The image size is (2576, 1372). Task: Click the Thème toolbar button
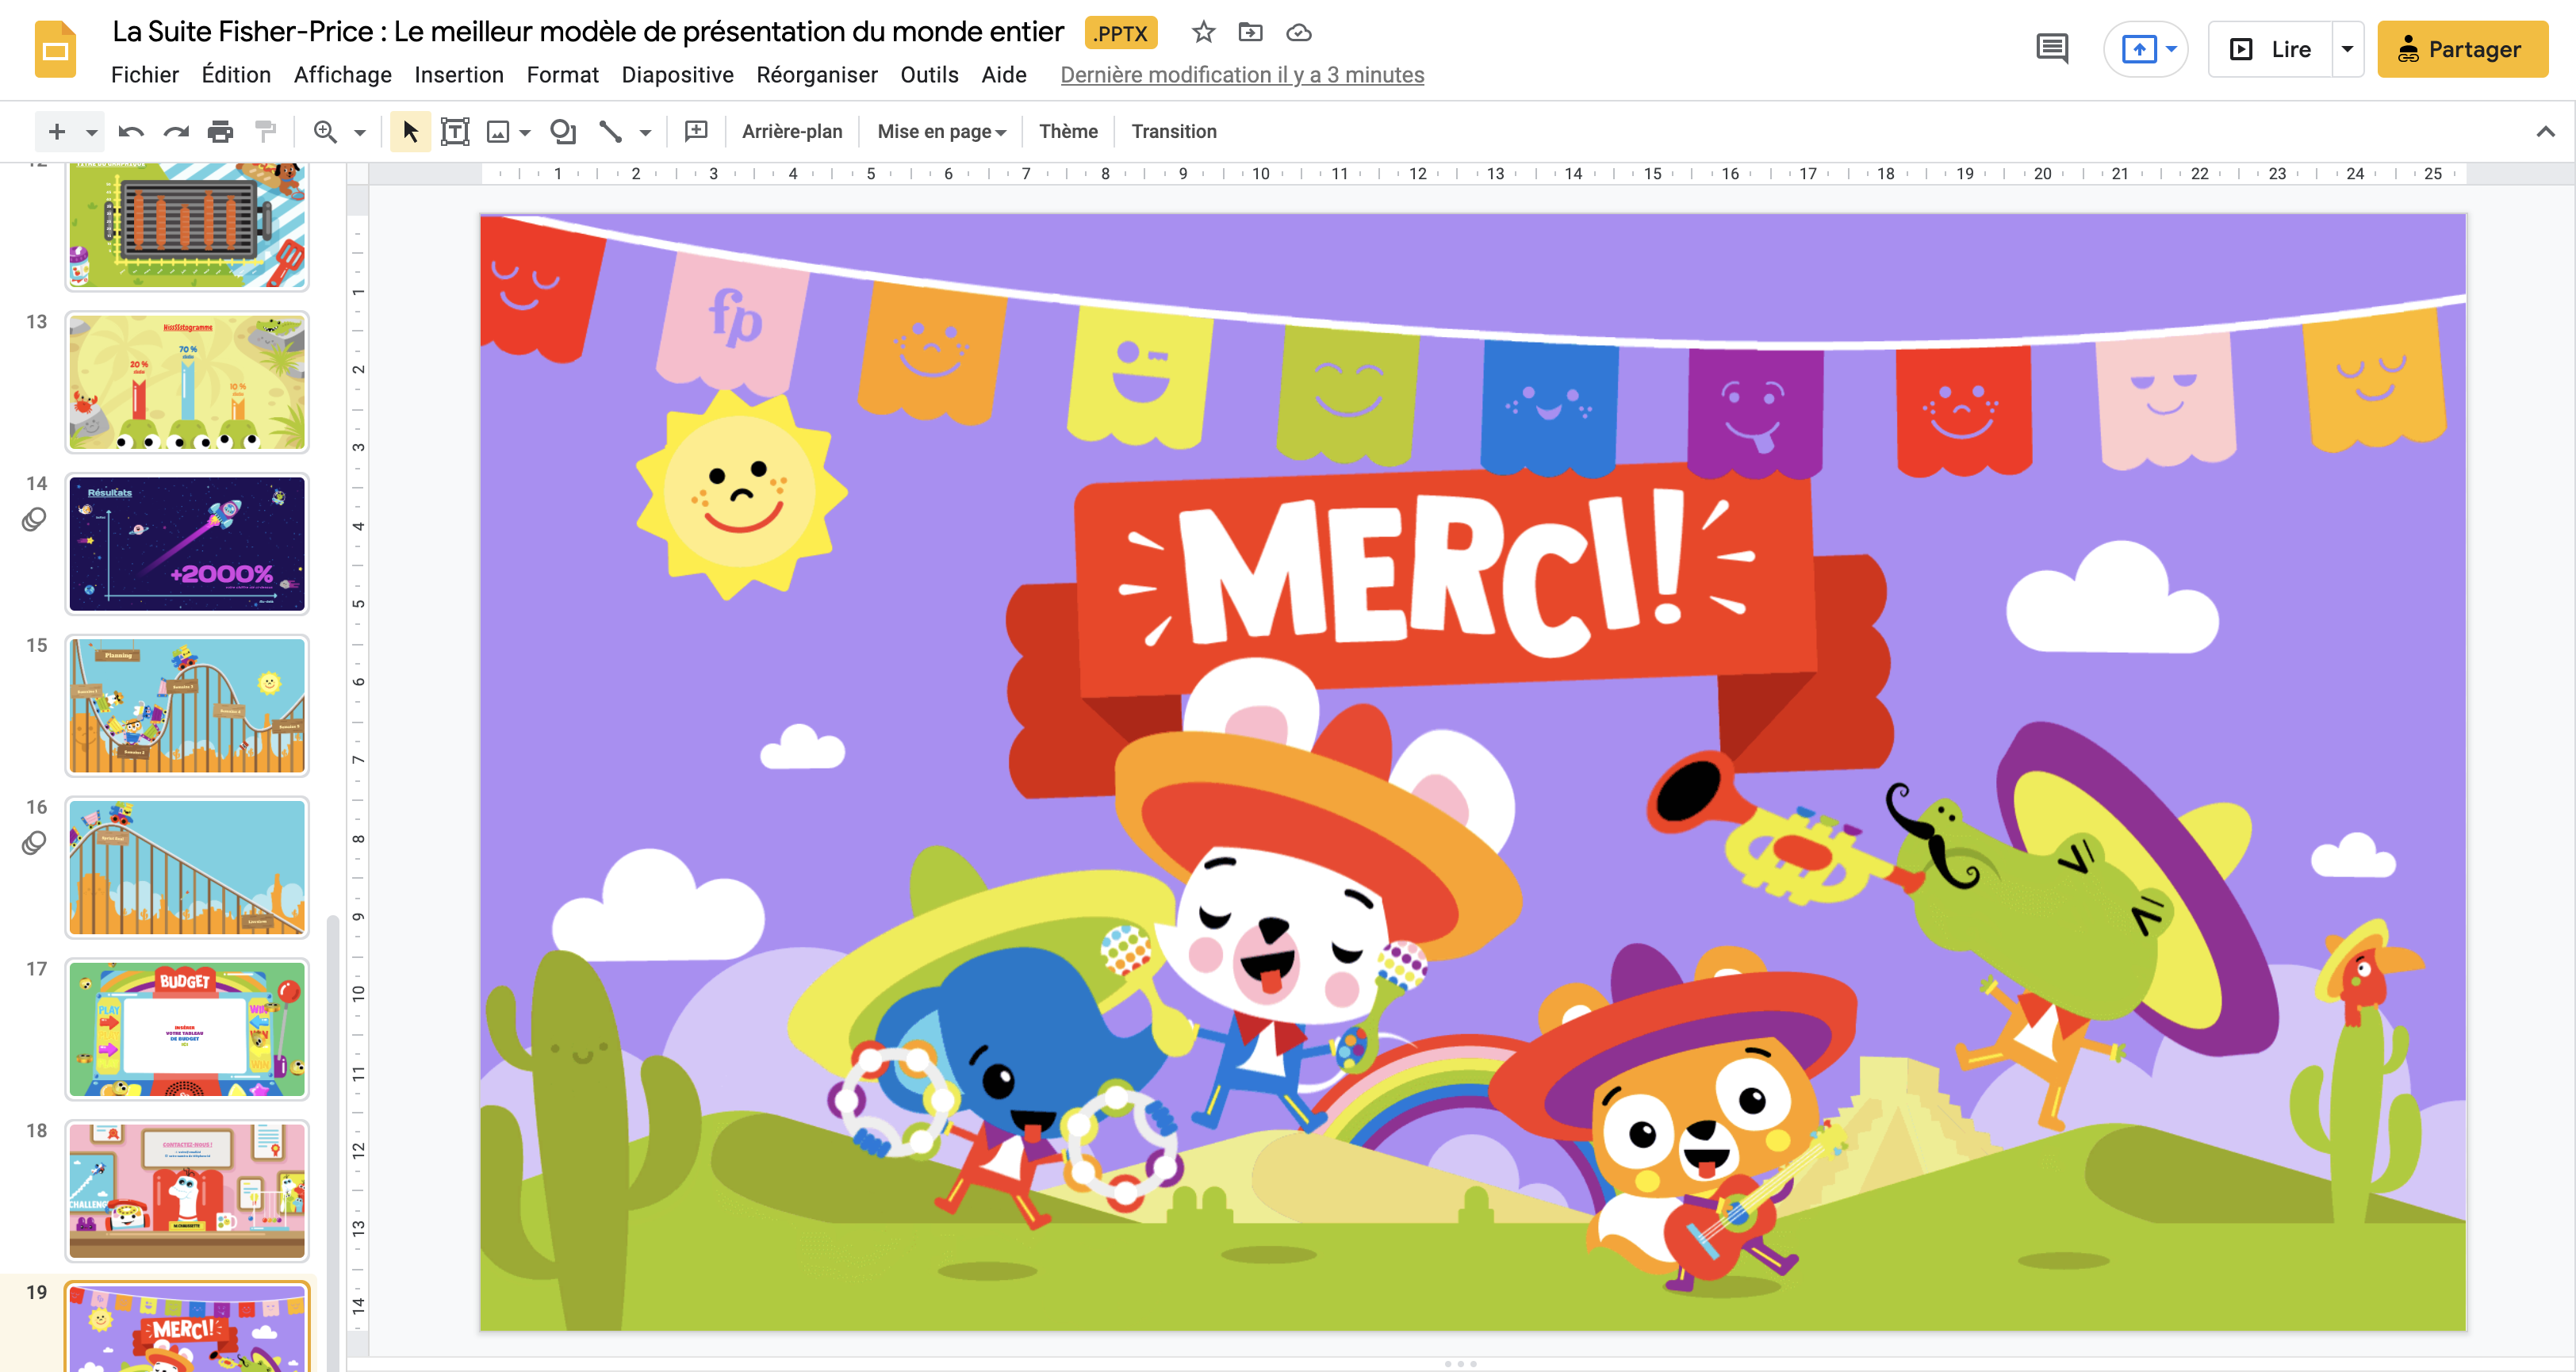click(x=1068, y=131)
